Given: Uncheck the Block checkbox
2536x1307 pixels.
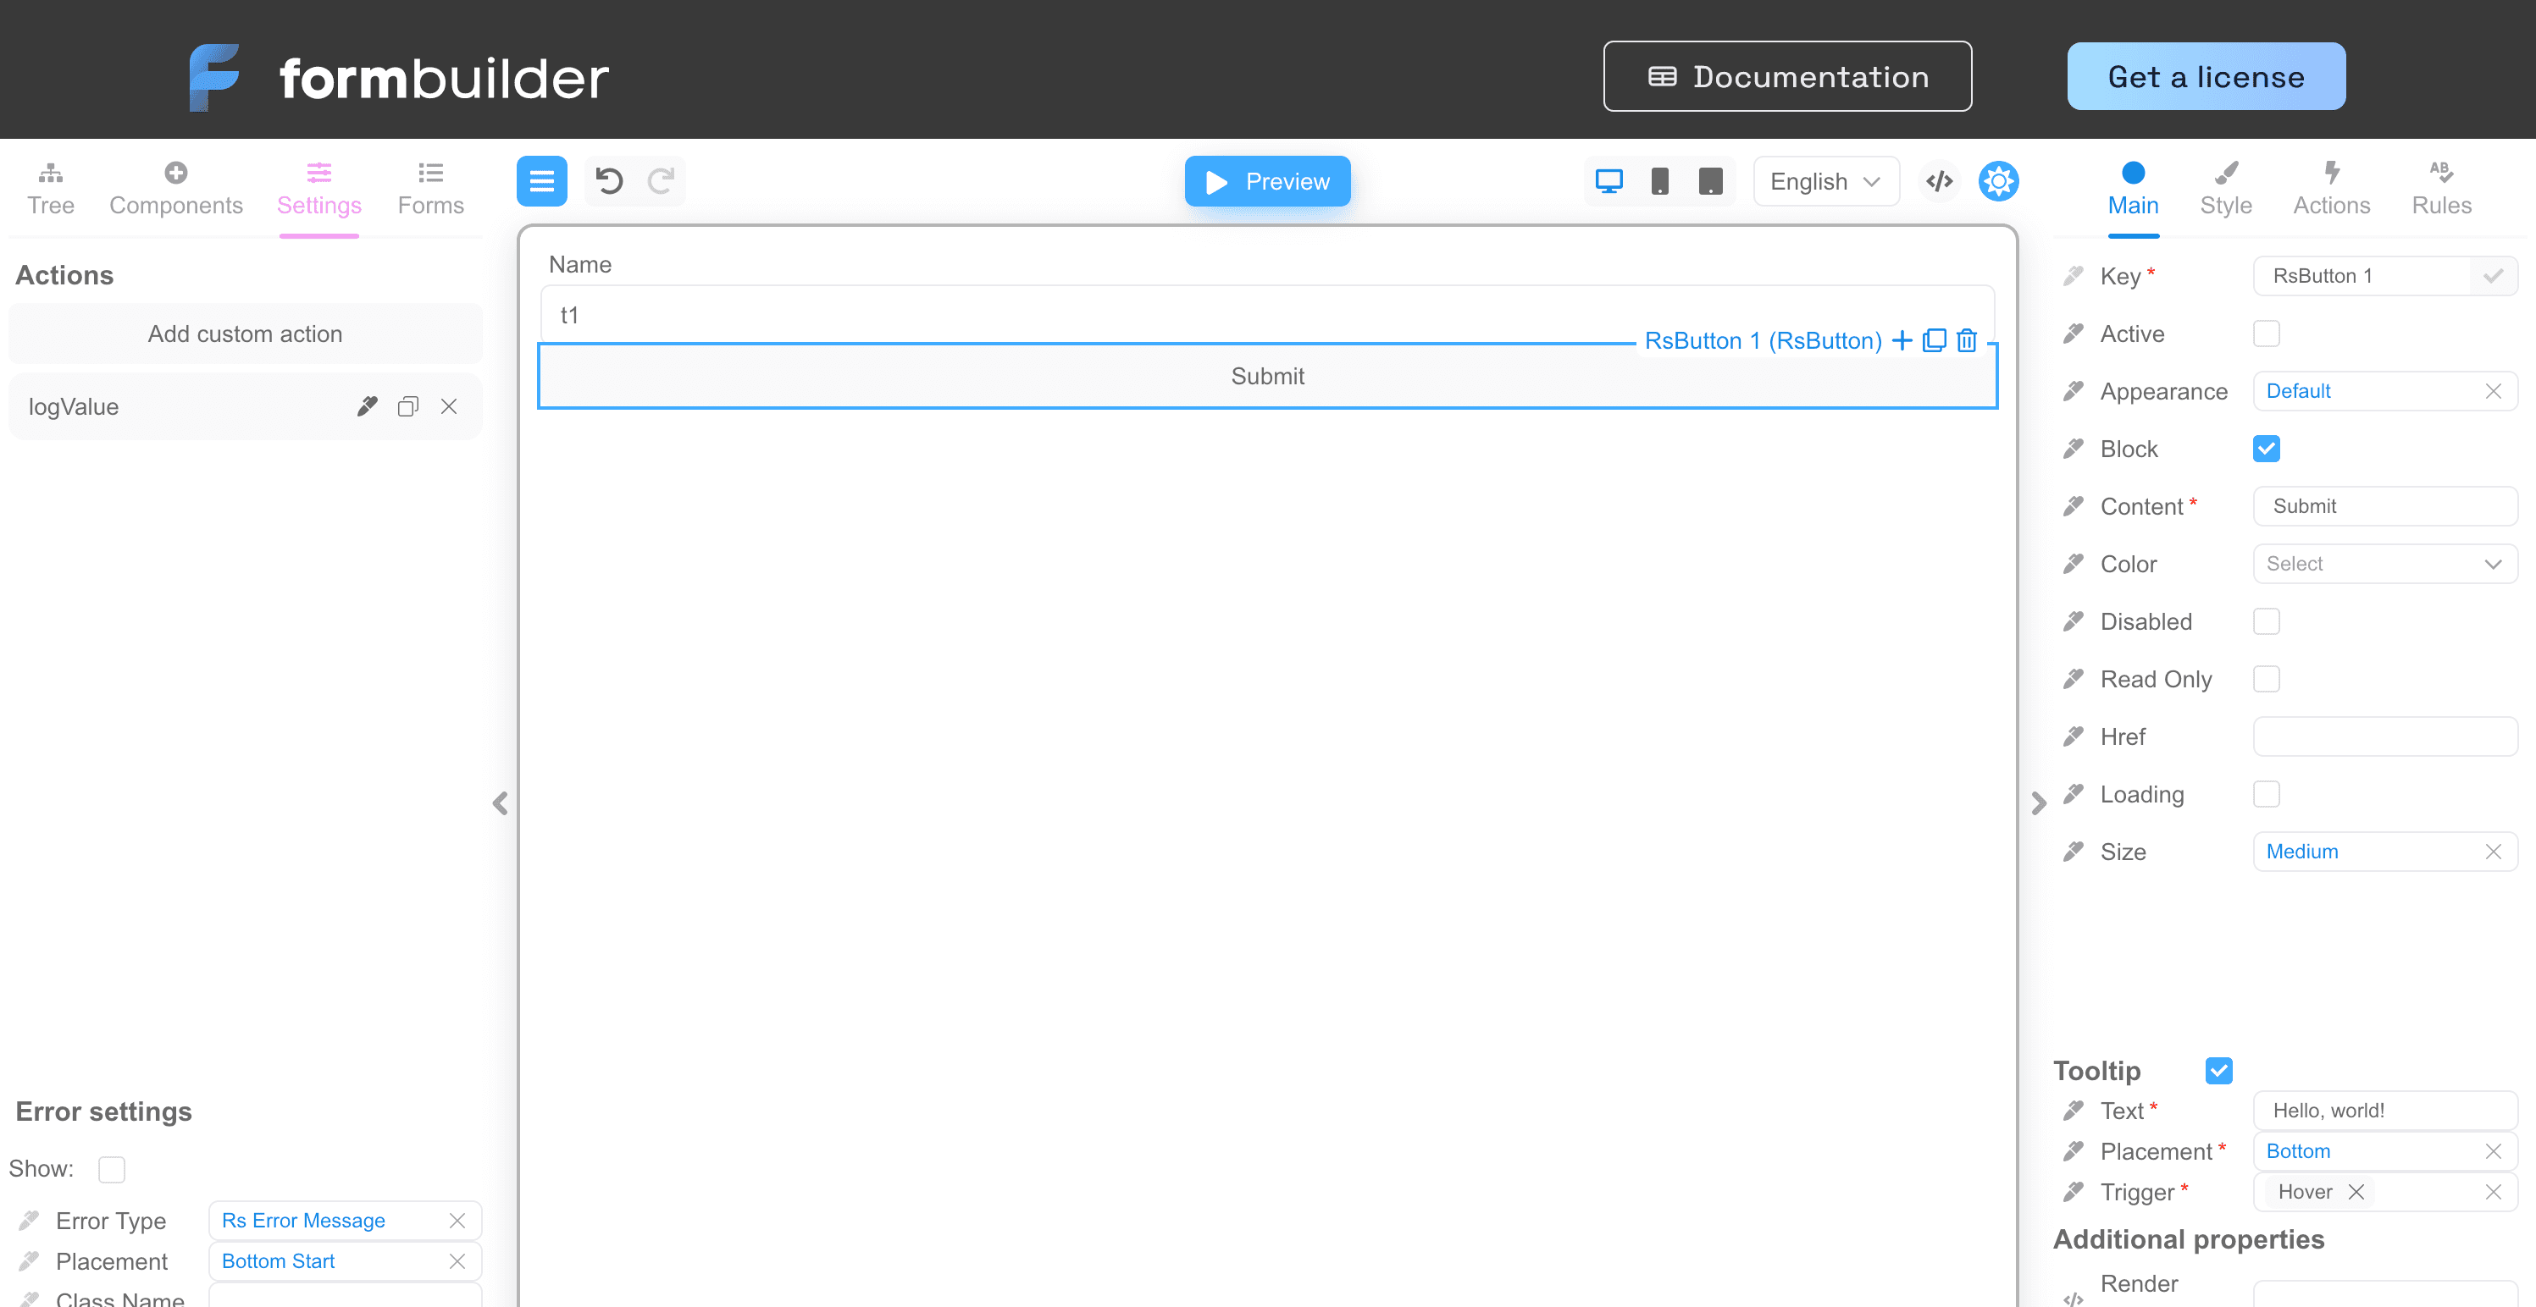Looking at the screenshot, I should coord(2265,449).
